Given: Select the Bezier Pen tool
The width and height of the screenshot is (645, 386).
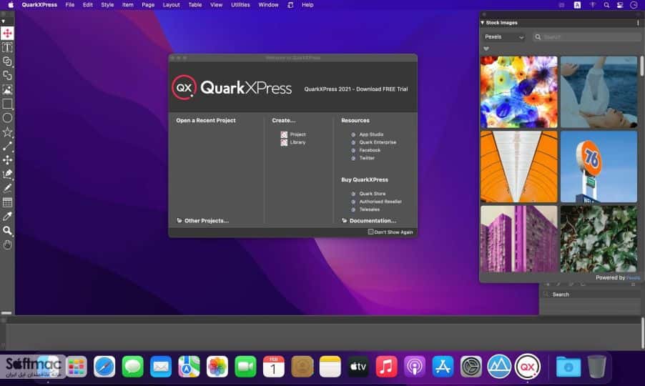Looking at the screenshot, I should pyautogui.click(x=7, y=174).
